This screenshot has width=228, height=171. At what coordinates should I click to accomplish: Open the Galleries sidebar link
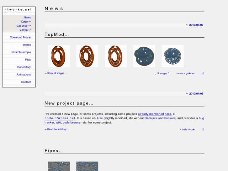point(24,26)
